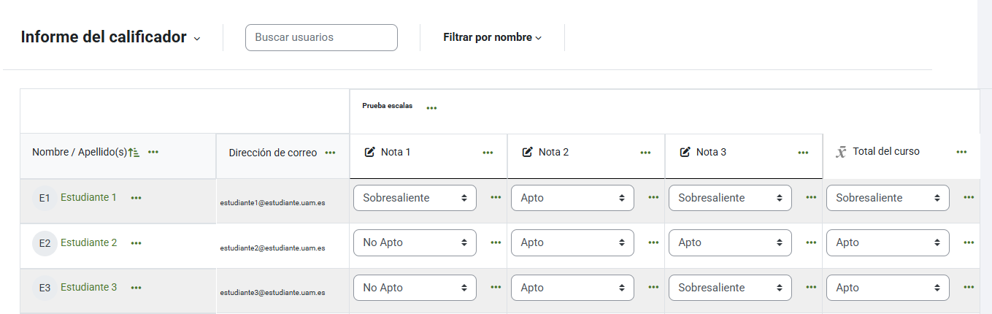The width and height of the screenshot is (992, 314).
Task: Open Estudiante 2's Total del curso dropdown
Action: (x=887, y=242)
